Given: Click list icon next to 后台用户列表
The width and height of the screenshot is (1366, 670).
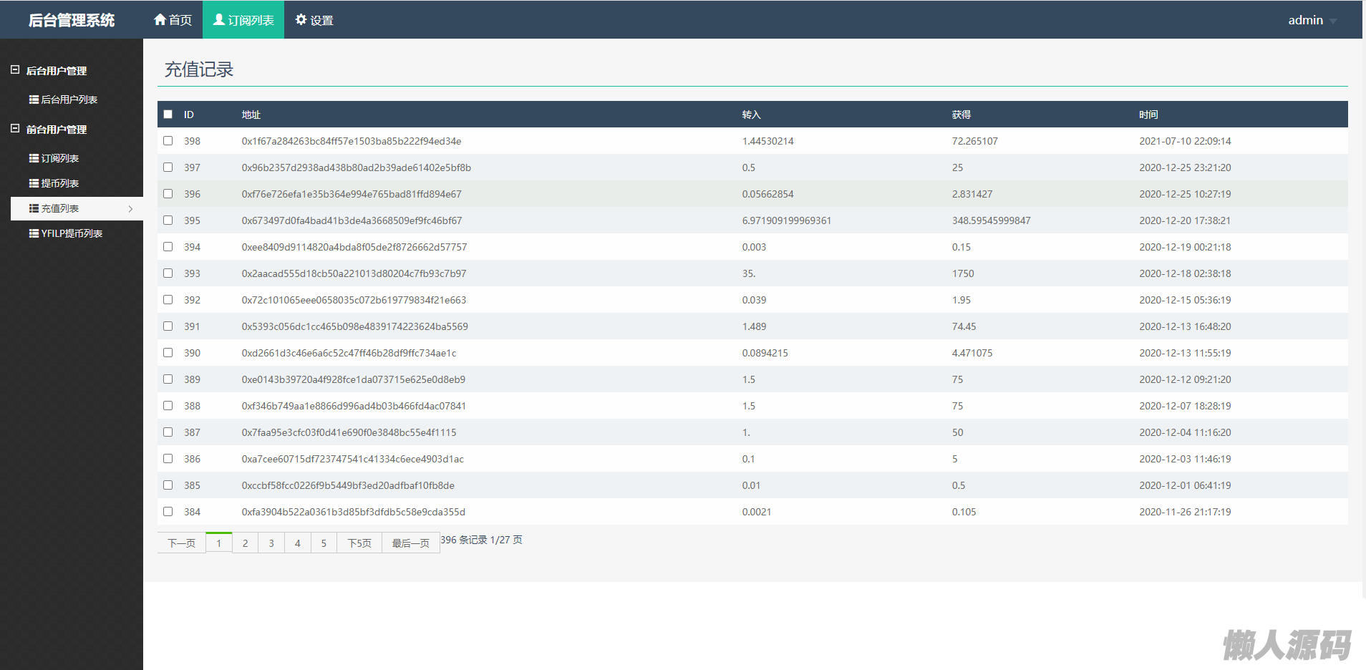Looking at the screenshot, I should pos(34,99).
